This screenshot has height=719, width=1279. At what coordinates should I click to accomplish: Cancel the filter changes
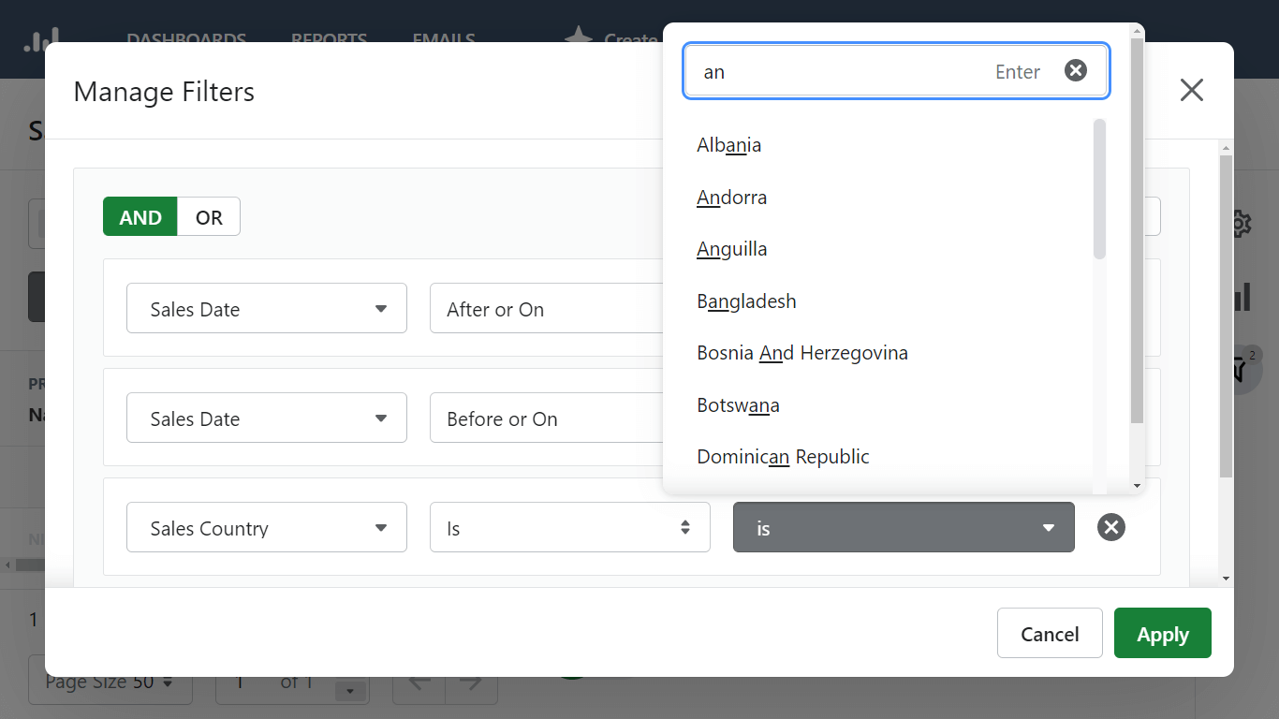click(x=1049, y=634)
